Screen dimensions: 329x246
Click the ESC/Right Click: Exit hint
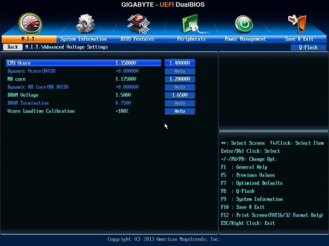[x=248, y=223]
